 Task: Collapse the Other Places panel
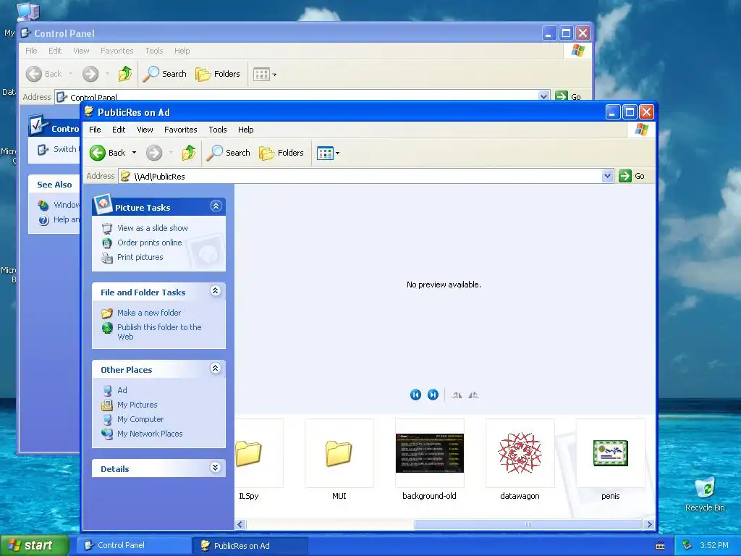[x=216, y=368]
